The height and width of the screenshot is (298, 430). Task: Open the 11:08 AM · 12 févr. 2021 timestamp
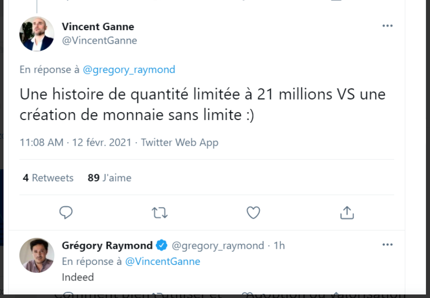(x=76, y=142)
